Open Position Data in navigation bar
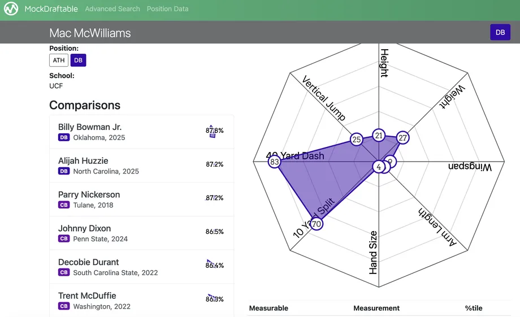 pyautogui.click(x=167, y=9)
